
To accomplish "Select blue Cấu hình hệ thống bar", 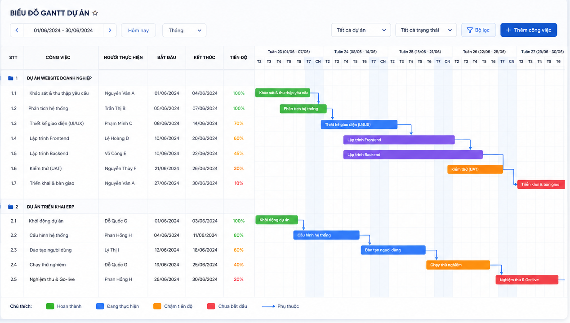I will click(x=326, y=235).
